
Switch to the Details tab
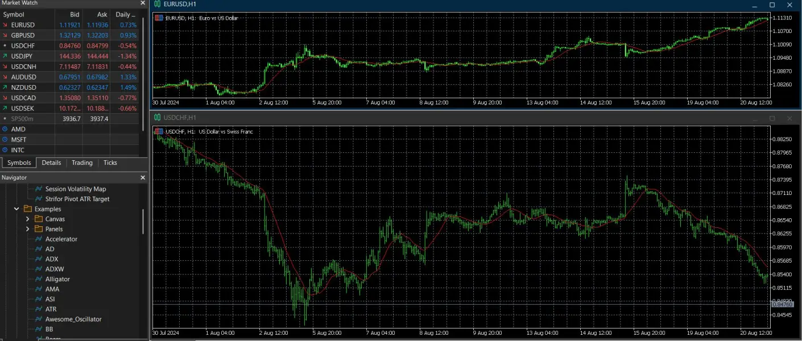(x=51, y=163)
